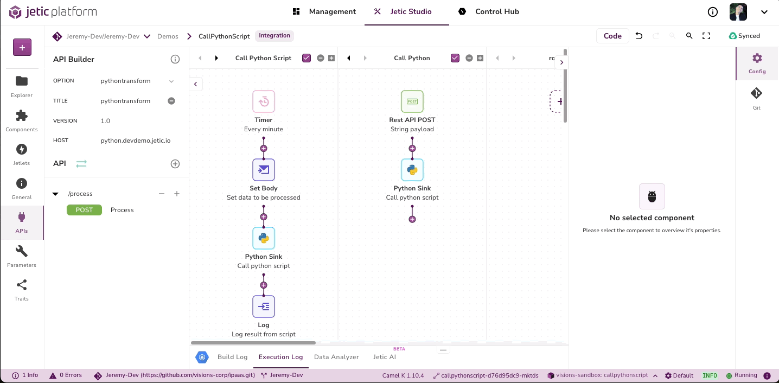This screenshot has height=383, width=779.
Task: Open the Config right-side tab
Action: (x=757, y=63)
